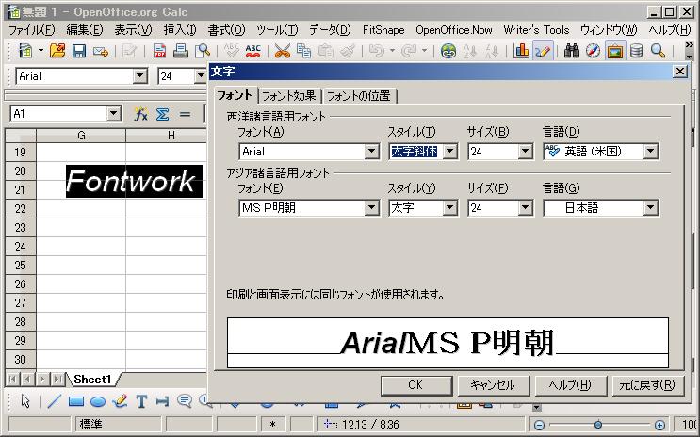Jump to last sheet navigation arrow
Image resolution: width=700 pixels, height=437 pixels.
pos(58,380)
